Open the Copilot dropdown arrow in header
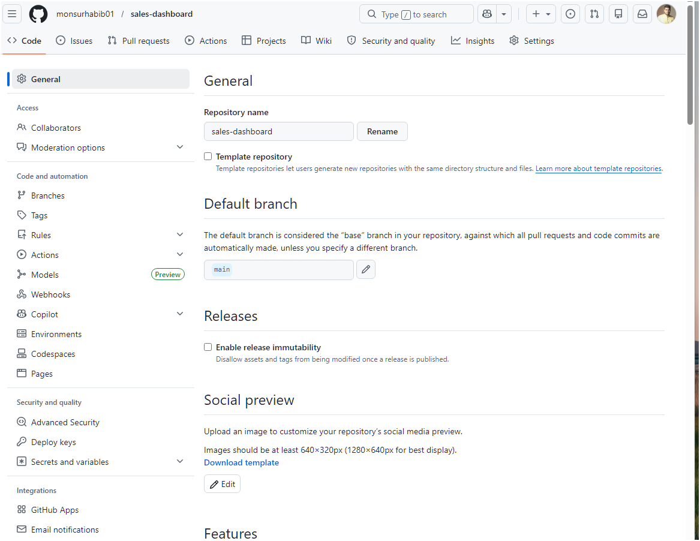Viewport: 700px width, 541px height. (x=504, y=14)
